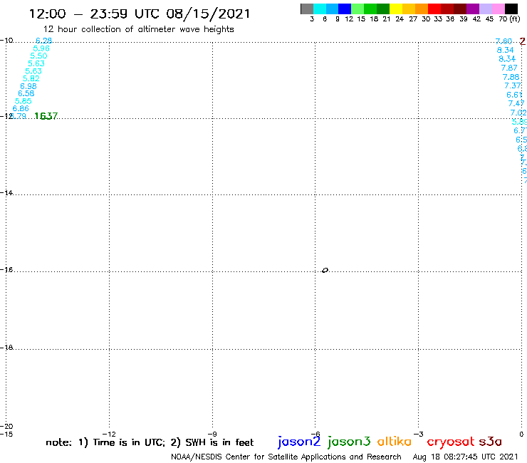This screenshot has width=527, height=463.
Task: Click the purple swatch in the legend
Action: pyautogui.click(x=473, y=9)
